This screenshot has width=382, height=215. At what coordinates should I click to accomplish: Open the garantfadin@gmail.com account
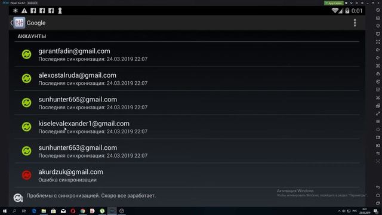click(187, 54)
